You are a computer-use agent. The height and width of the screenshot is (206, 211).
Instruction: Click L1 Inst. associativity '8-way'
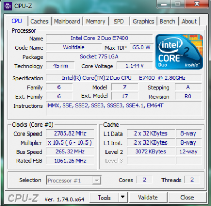[188, 142]
